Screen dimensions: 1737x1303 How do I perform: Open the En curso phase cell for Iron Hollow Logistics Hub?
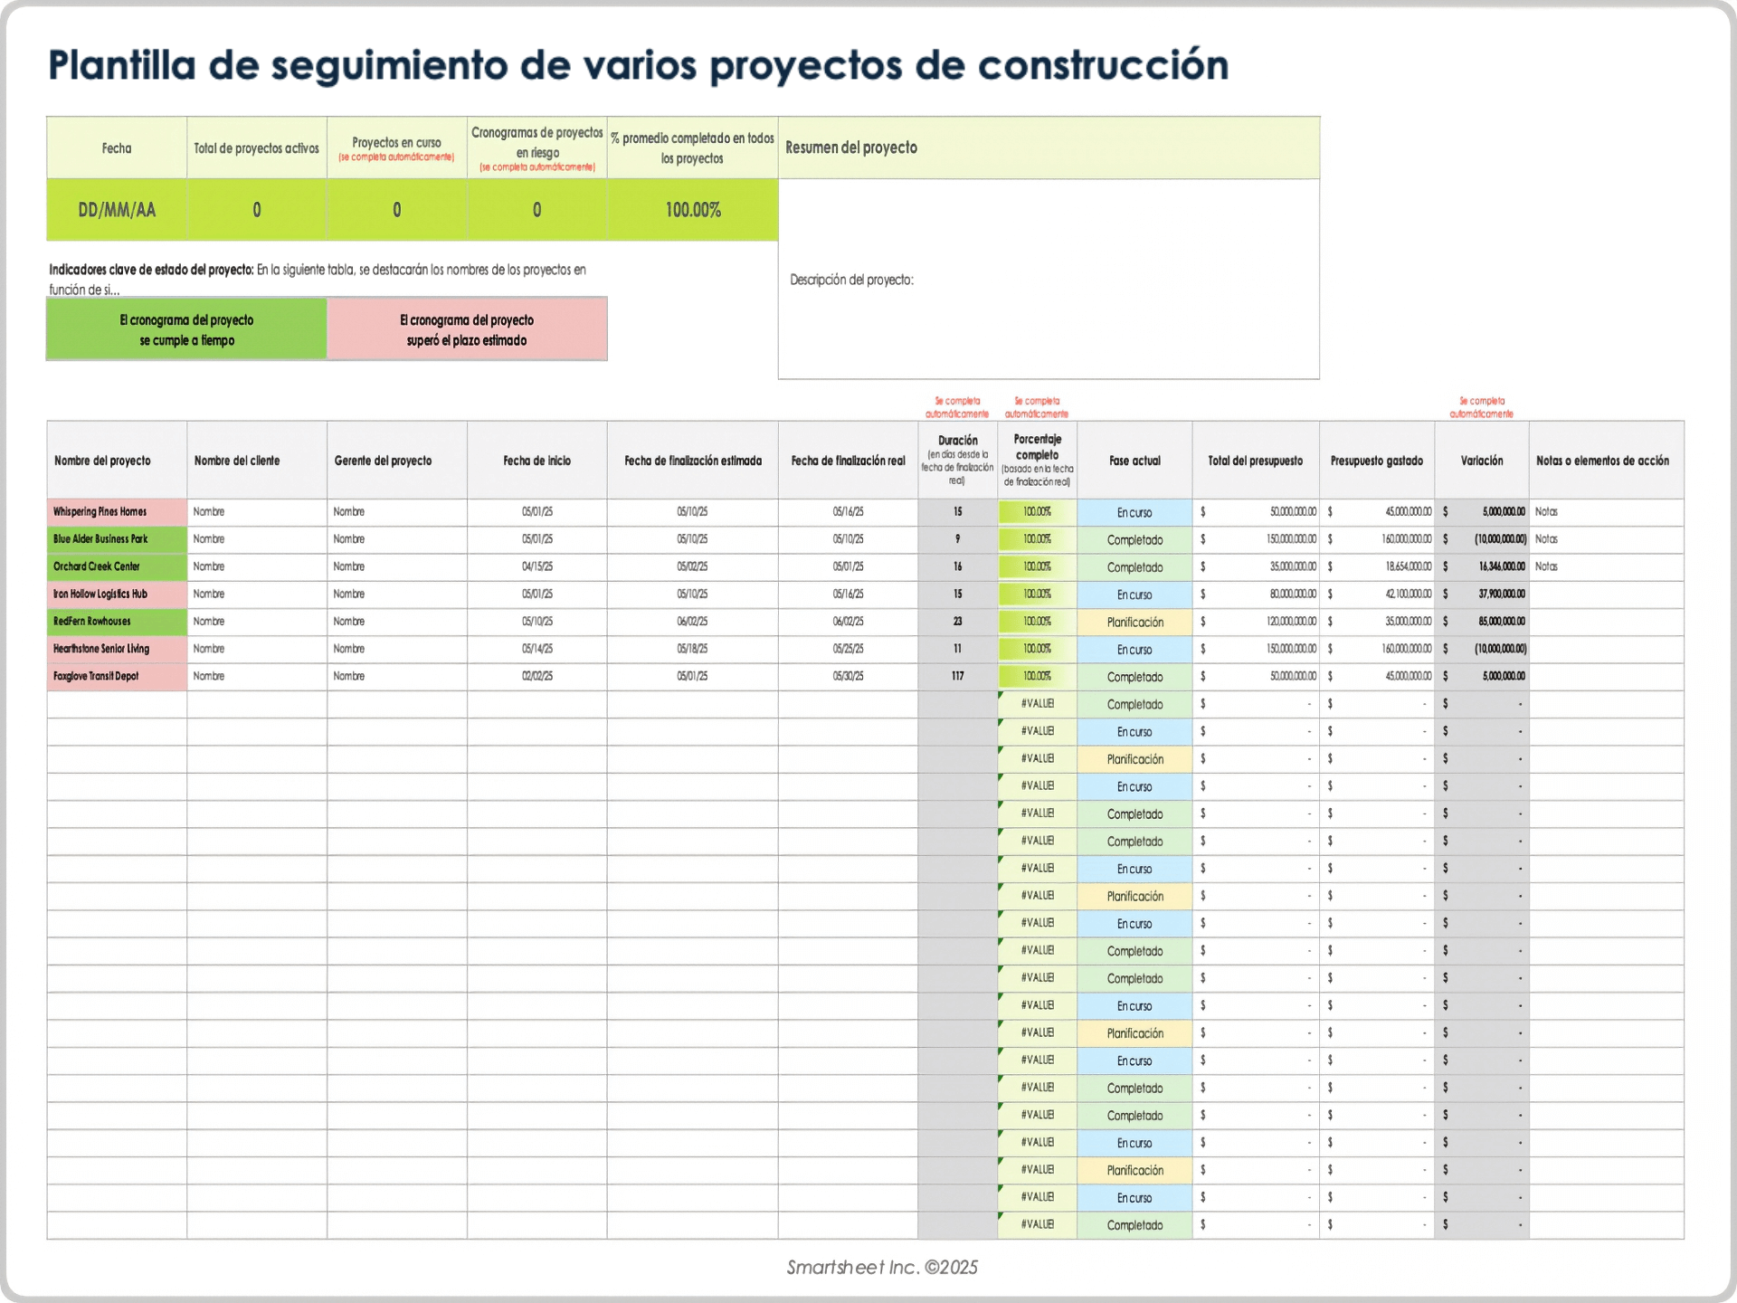click(1134, 594)
